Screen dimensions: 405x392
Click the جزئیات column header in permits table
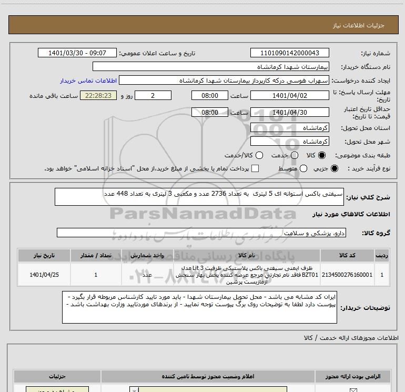pos(57,376)
